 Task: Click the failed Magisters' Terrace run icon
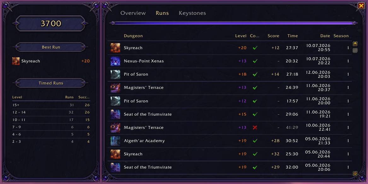(x=115, y=128)
